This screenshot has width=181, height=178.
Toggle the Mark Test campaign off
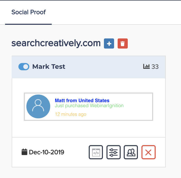point(24,67)
